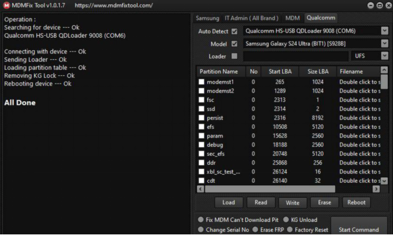Switch to the MDM tab
This screenshot has height=235, width=393.
[292, 18]
